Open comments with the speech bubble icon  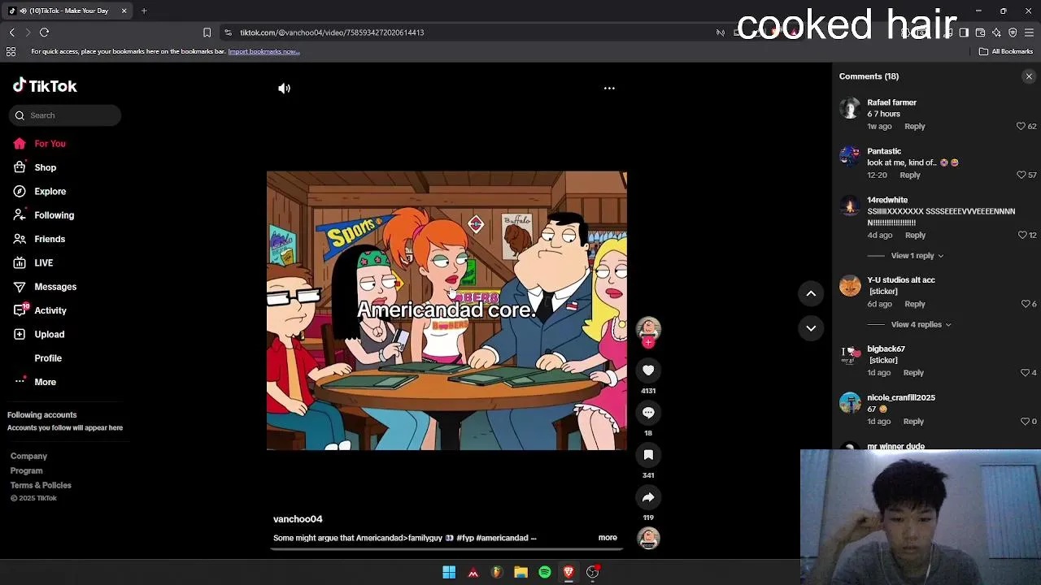pyautogui.click(x=648, y=413)
